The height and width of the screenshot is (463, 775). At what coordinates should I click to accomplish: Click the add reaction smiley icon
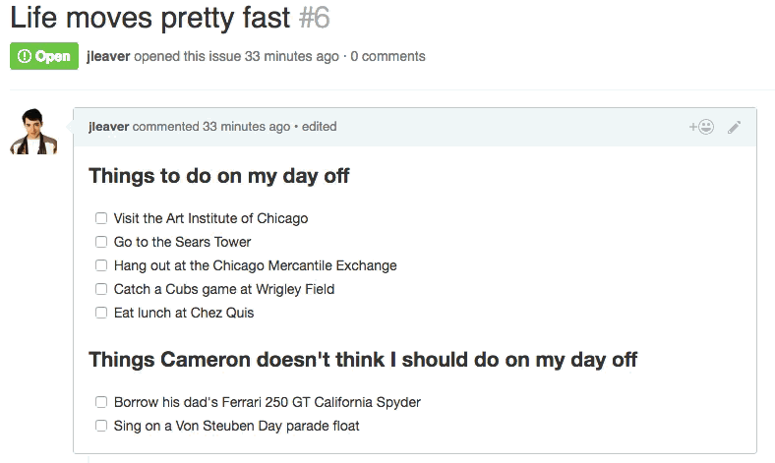[x=701, y=127]
